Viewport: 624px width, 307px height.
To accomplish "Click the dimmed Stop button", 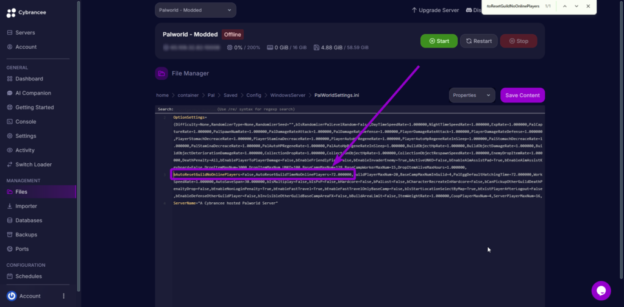I will click(x=519, y=41).
